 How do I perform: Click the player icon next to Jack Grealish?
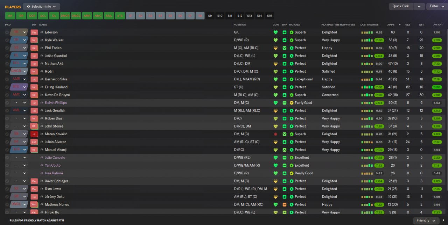click(x=42, y=110)
